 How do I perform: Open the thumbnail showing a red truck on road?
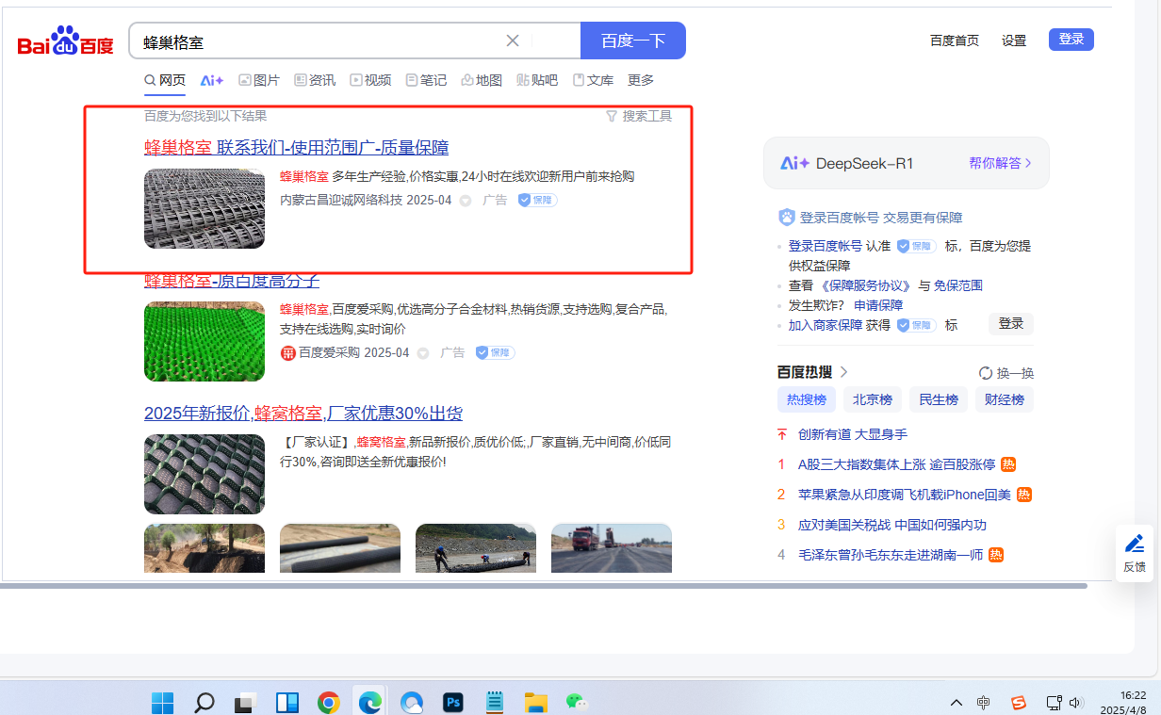click(612, 548)
